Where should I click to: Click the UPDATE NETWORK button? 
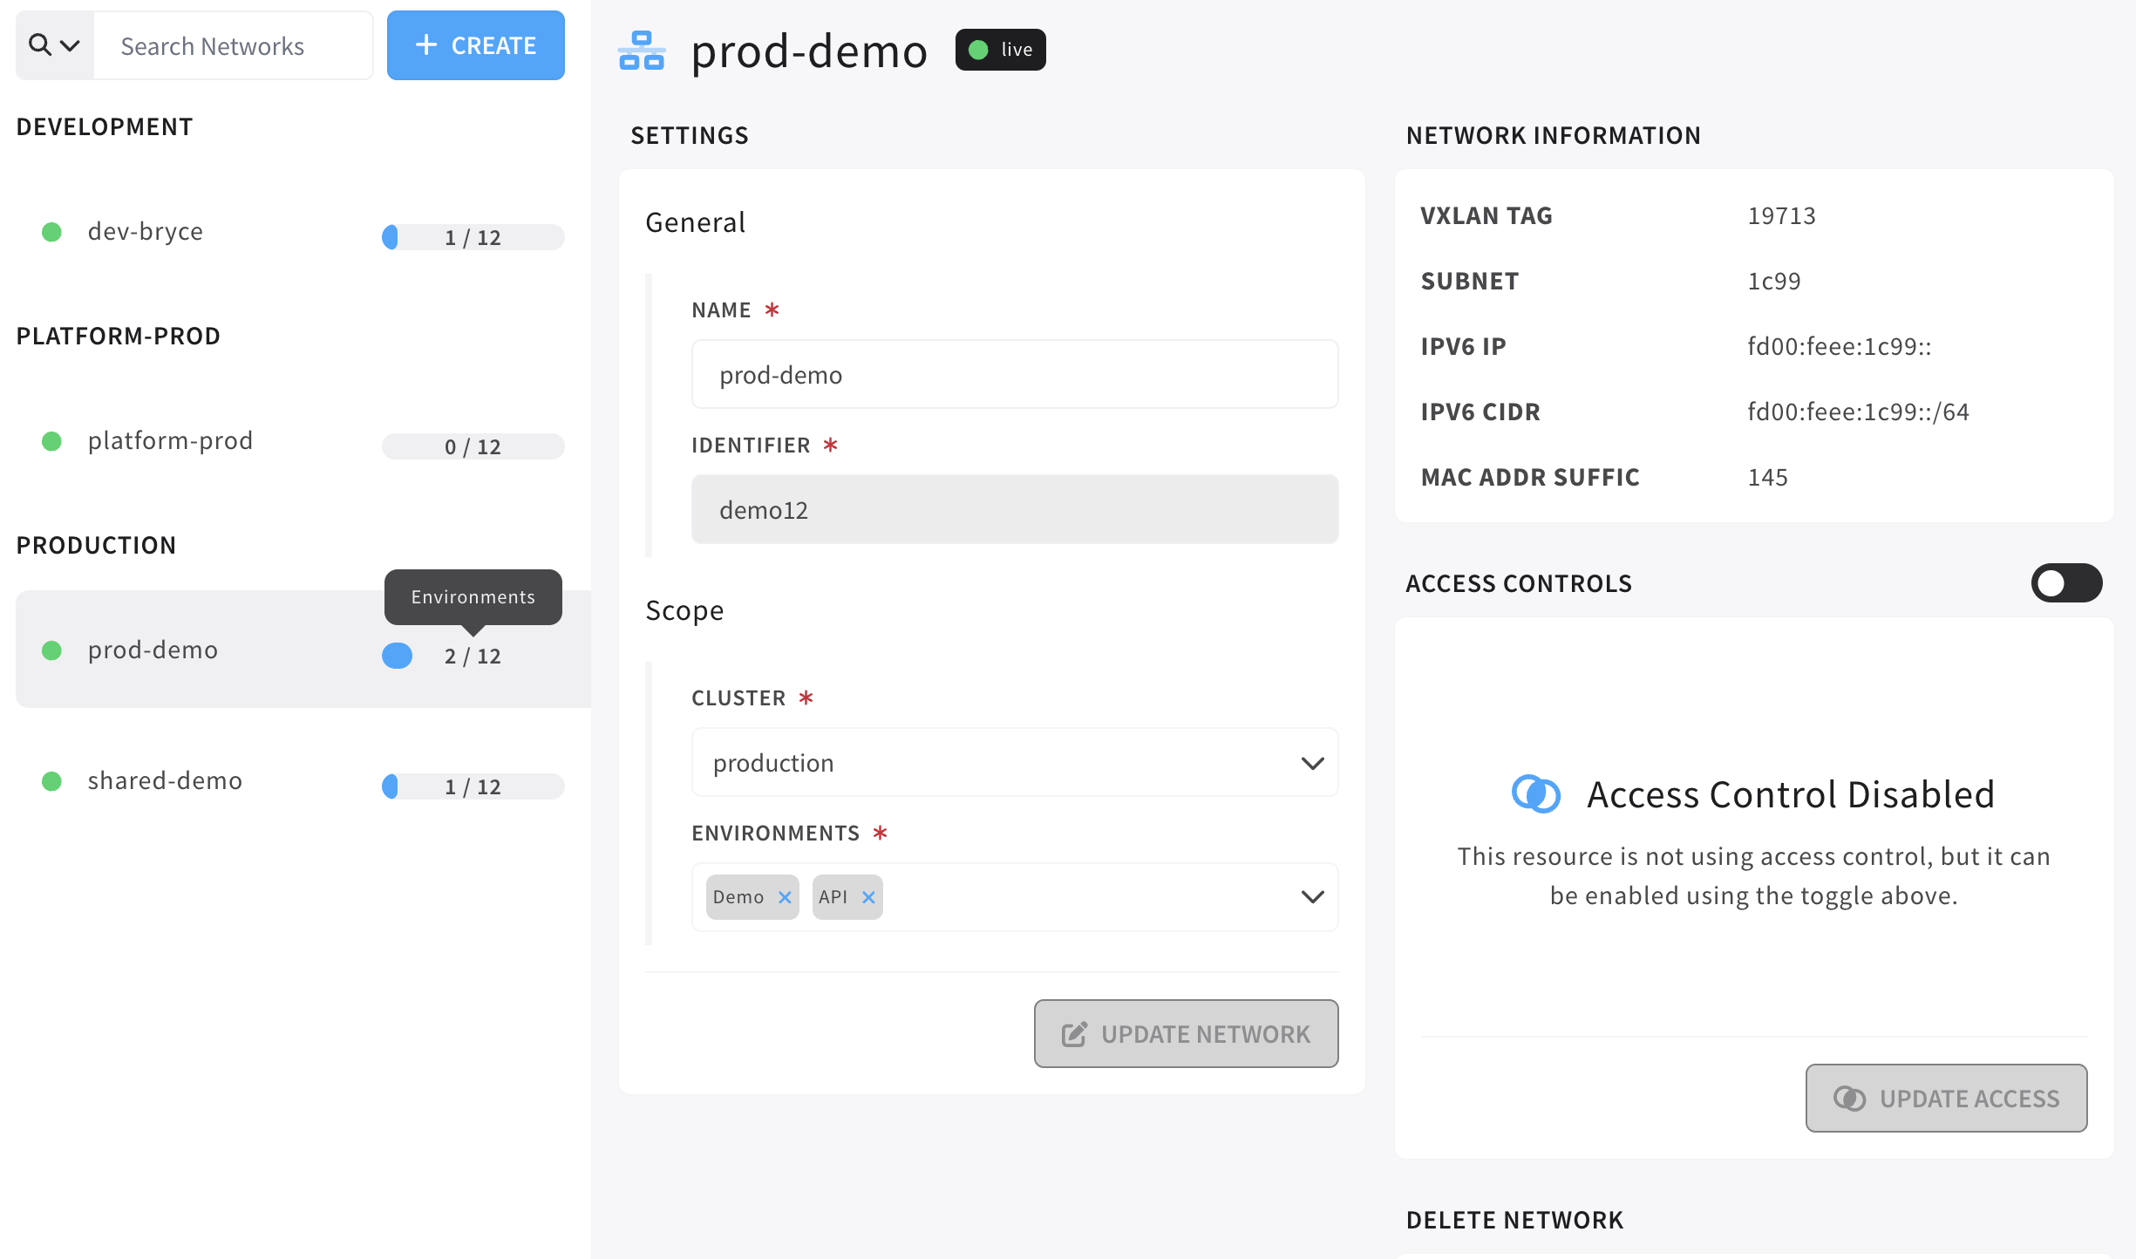tap(1186, 1033)
